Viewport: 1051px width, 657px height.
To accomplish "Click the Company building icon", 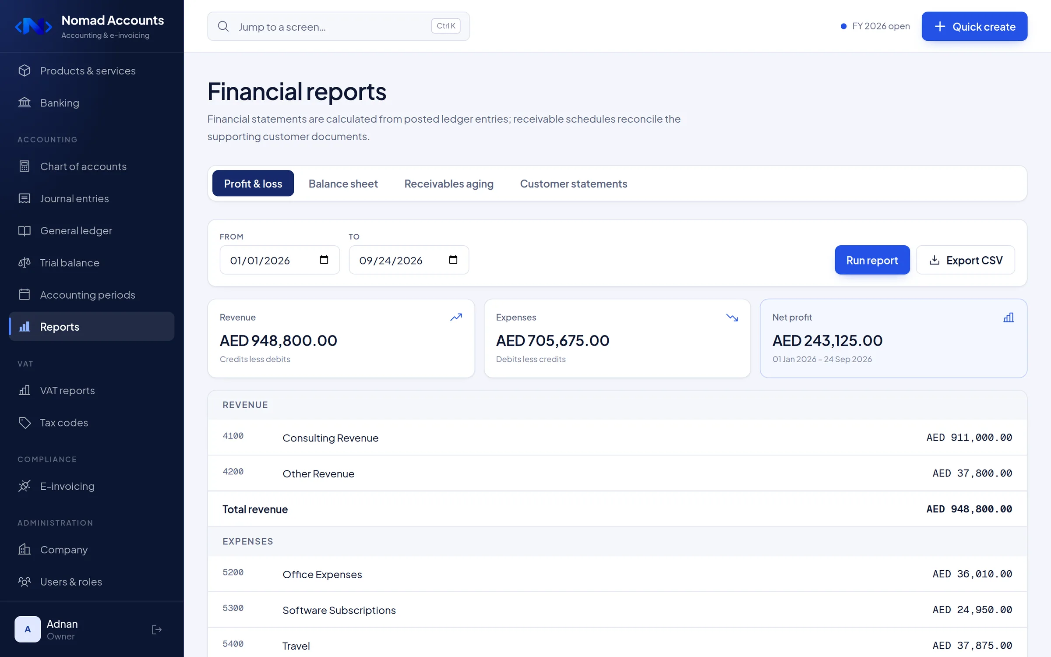I will pyautogui.click(x=25, y=549).
